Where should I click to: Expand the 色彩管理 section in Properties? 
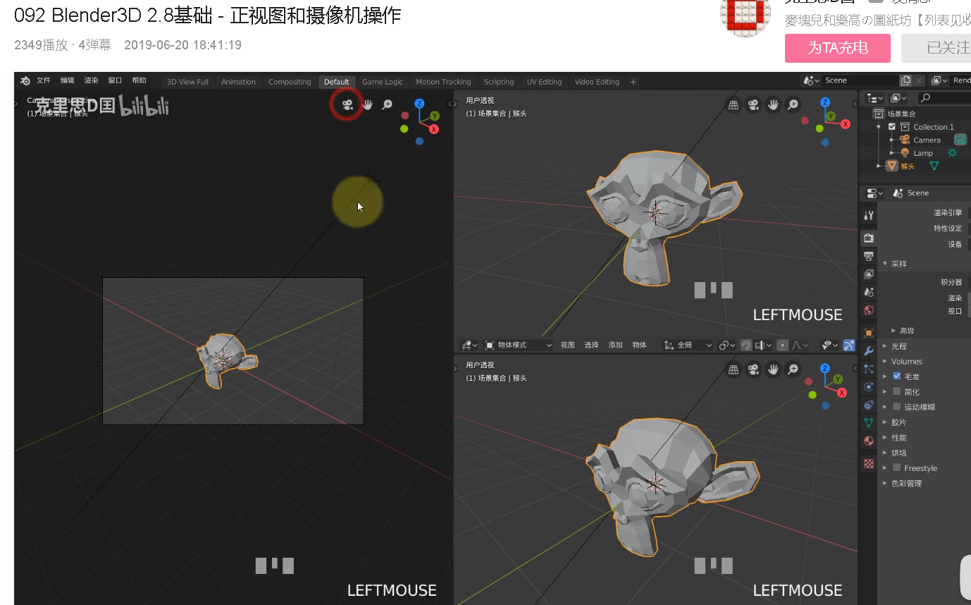(x=909, y=483)
